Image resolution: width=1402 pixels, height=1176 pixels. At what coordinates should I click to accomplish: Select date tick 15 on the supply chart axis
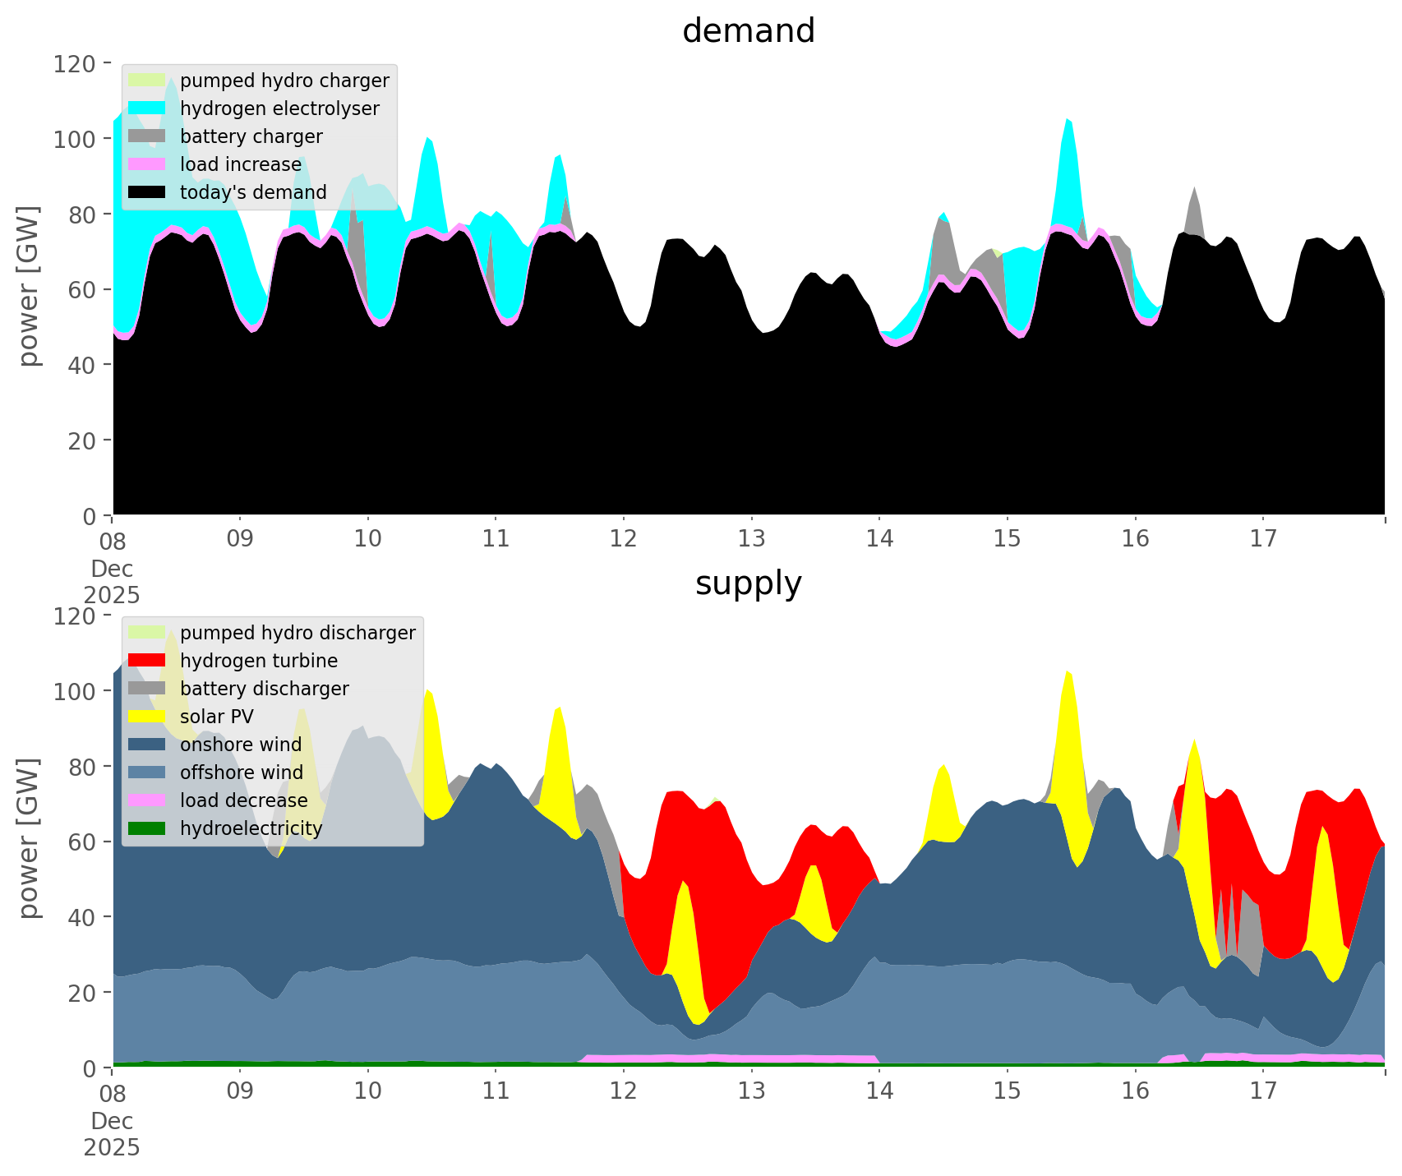click(1007, 1091)
